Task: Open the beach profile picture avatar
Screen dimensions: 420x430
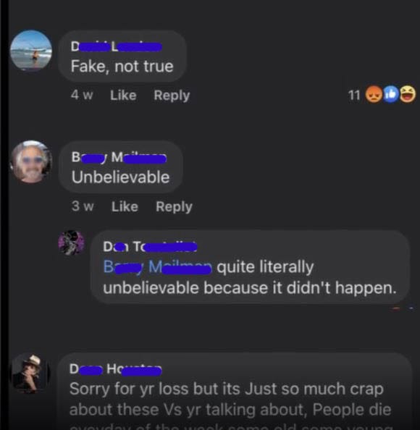Action: click(31, 51)
